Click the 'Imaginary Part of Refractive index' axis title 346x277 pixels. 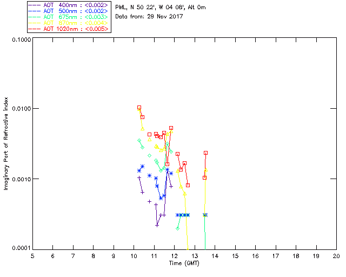pos(6,143)
